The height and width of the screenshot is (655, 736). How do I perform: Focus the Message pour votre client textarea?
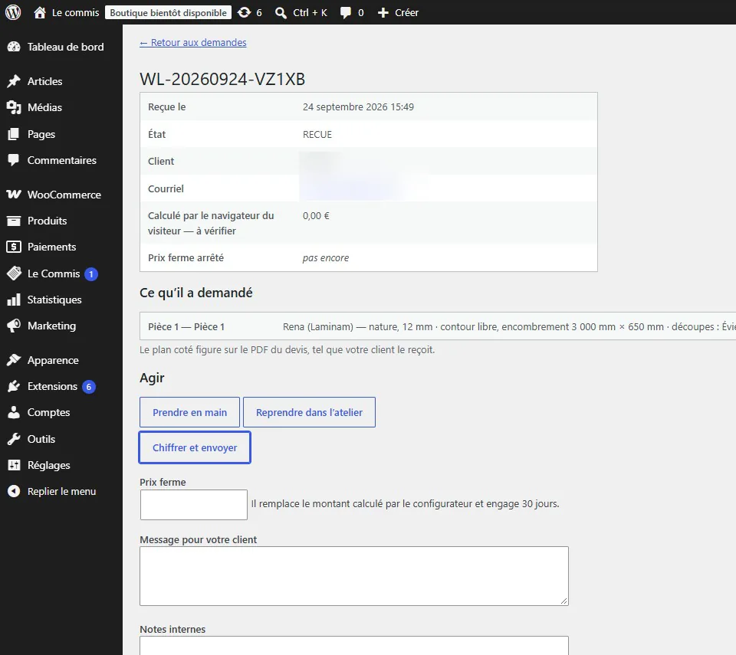tap(354, 575)
